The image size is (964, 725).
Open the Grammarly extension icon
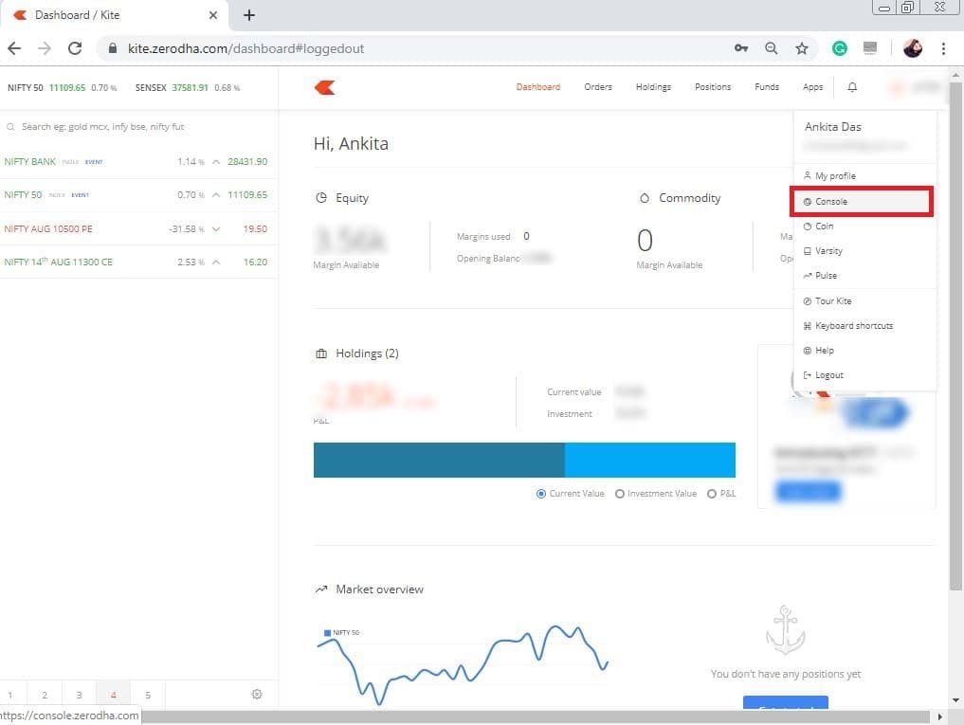[x=839, y=48]
